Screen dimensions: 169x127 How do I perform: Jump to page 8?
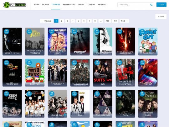pyautogui.click(x=95, y=21)
